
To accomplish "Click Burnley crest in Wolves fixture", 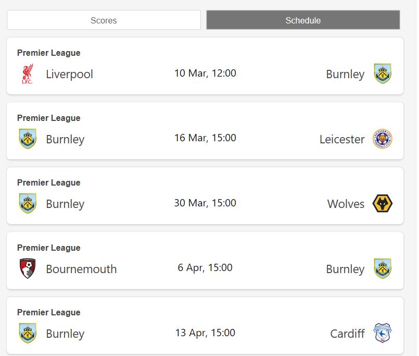I will point(28,204).
